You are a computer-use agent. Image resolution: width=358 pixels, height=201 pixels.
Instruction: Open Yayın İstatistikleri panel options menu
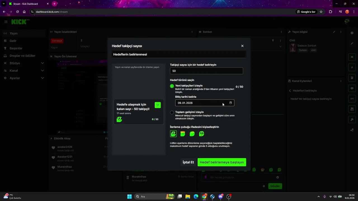(192, 32)
